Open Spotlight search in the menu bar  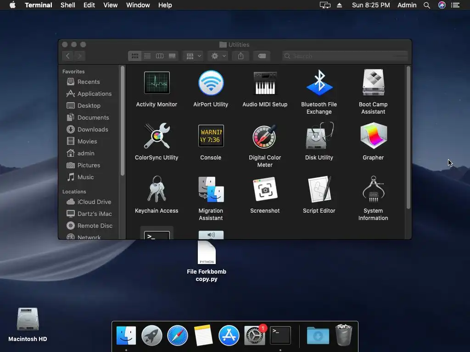point(427,5)
